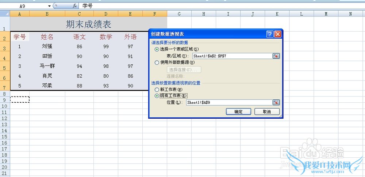
Task: Open the Name Box dropdown arrow
Action: point(49,6)
